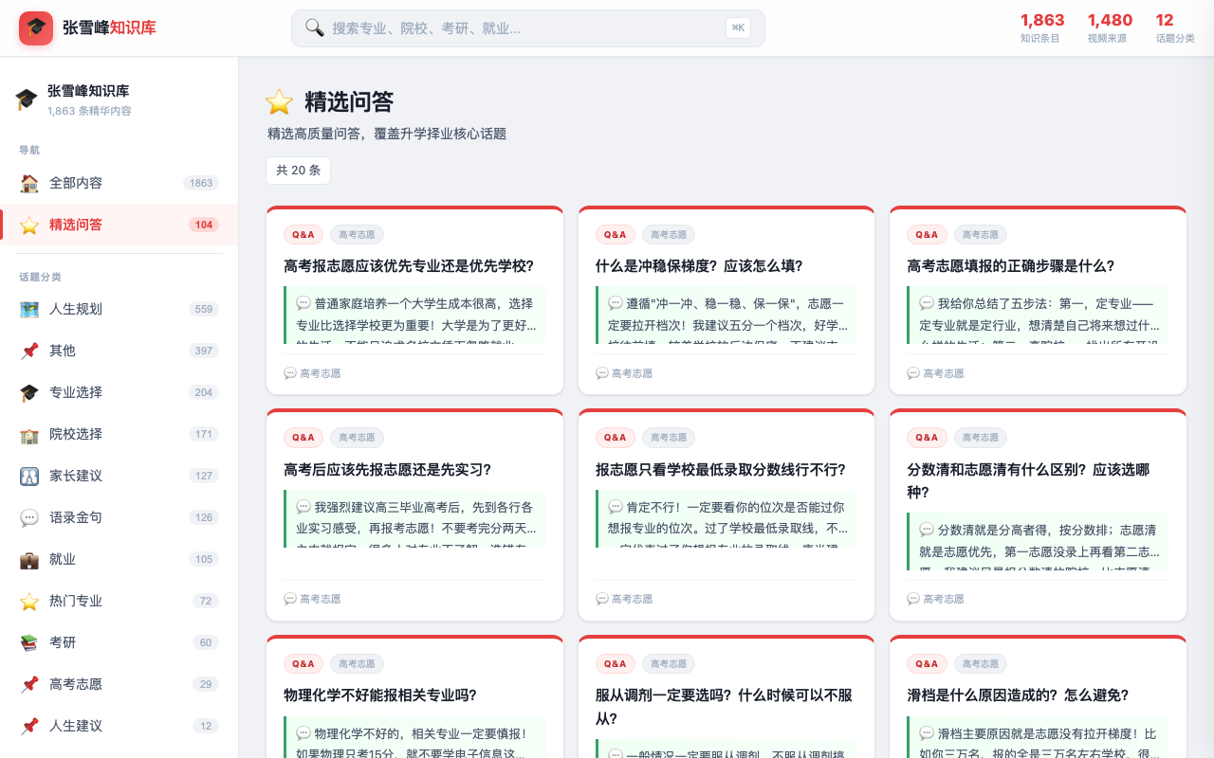The image size is (1214, 758).
Task: Click the search magnifier icon
Action: tap(315, 27)
